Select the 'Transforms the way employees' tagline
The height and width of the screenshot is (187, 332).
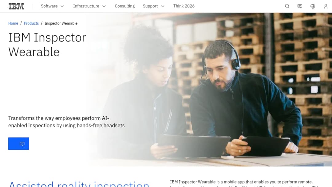coord(66,122)
